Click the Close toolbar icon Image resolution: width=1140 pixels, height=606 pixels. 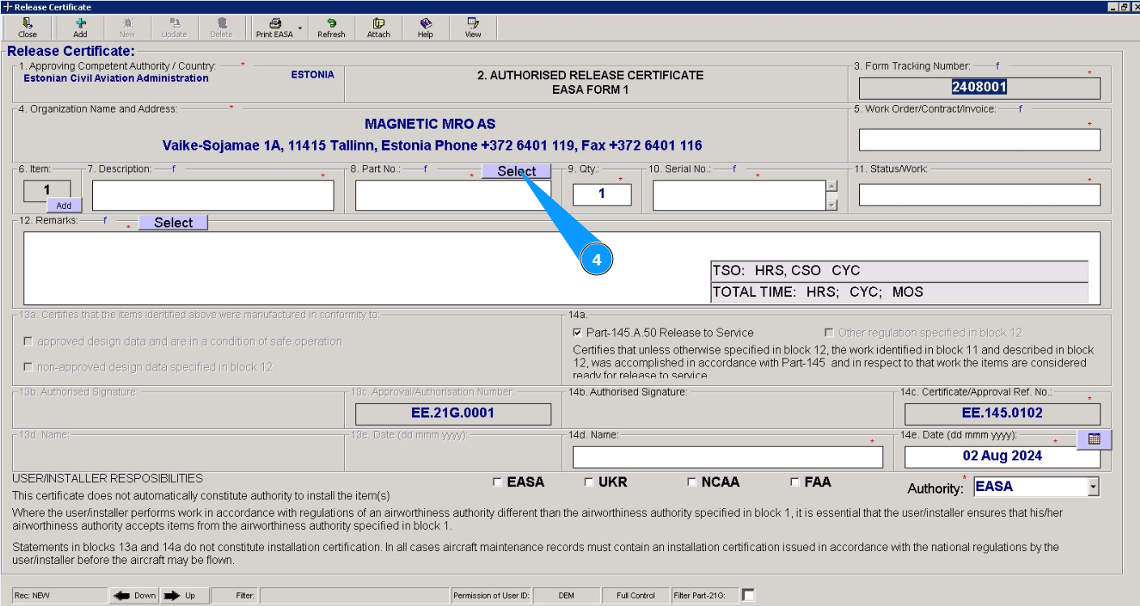point(28,28)
